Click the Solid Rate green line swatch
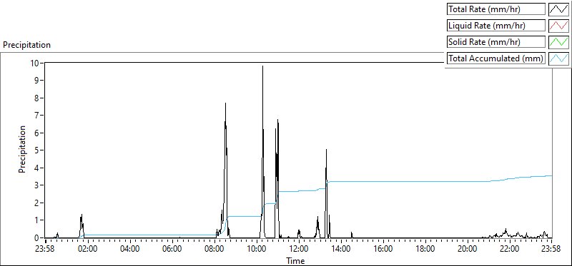Image resolution: width=572 pixels, height=266 pixels. pyautogui.click(x=559, y=42)
